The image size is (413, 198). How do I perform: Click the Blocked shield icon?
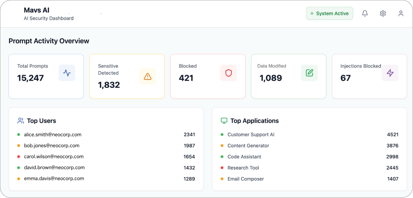coord(229,73)
